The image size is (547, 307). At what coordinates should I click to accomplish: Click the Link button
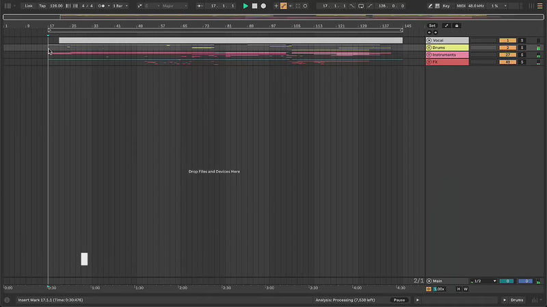[x=29, y=5]
